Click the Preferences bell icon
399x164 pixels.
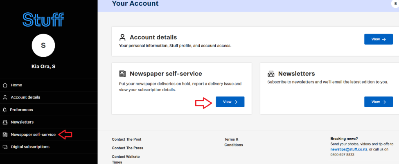(5, 110)
